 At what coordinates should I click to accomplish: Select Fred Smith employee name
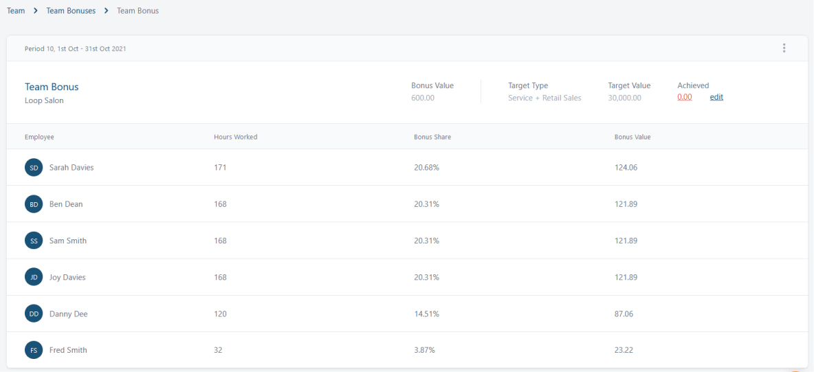68,350
